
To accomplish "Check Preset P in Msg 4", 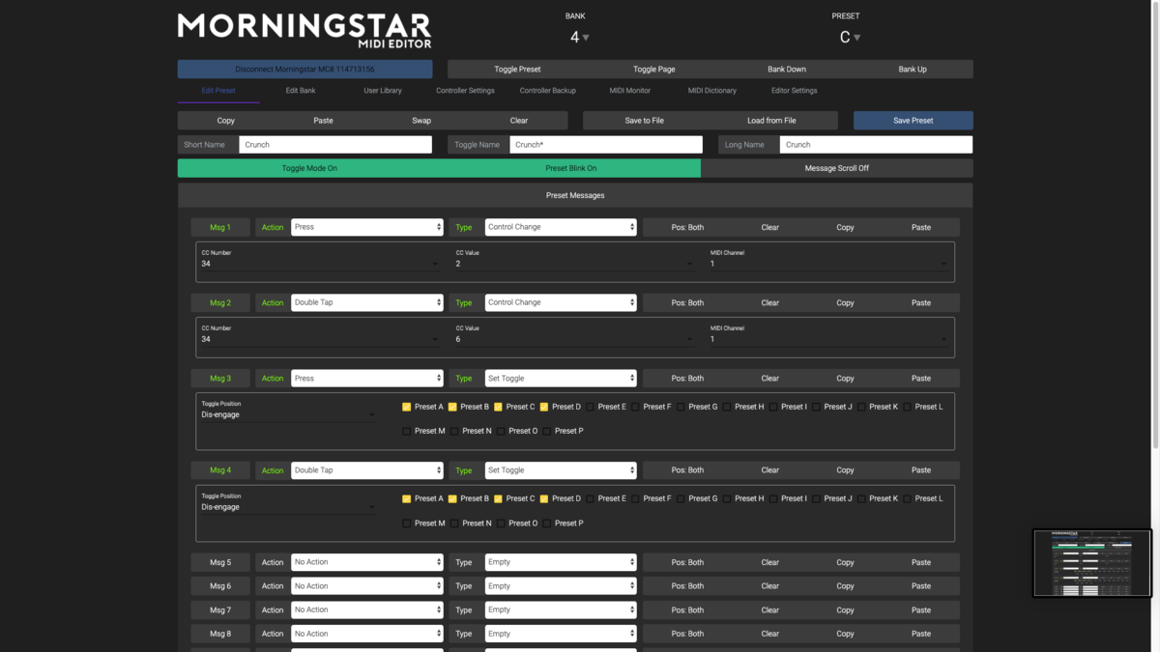I will [x=546, y=523].
